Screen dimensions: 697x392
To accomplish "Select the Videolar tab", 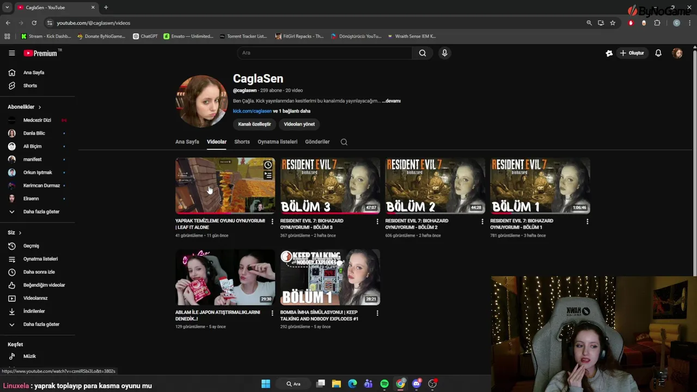I will (216, 142).
